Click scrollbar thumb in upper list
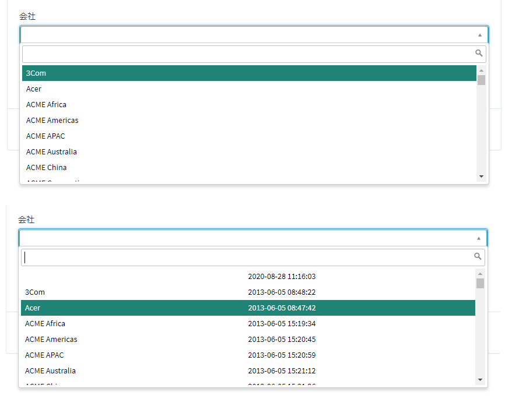The image size is (505, 399). point(481,80)
